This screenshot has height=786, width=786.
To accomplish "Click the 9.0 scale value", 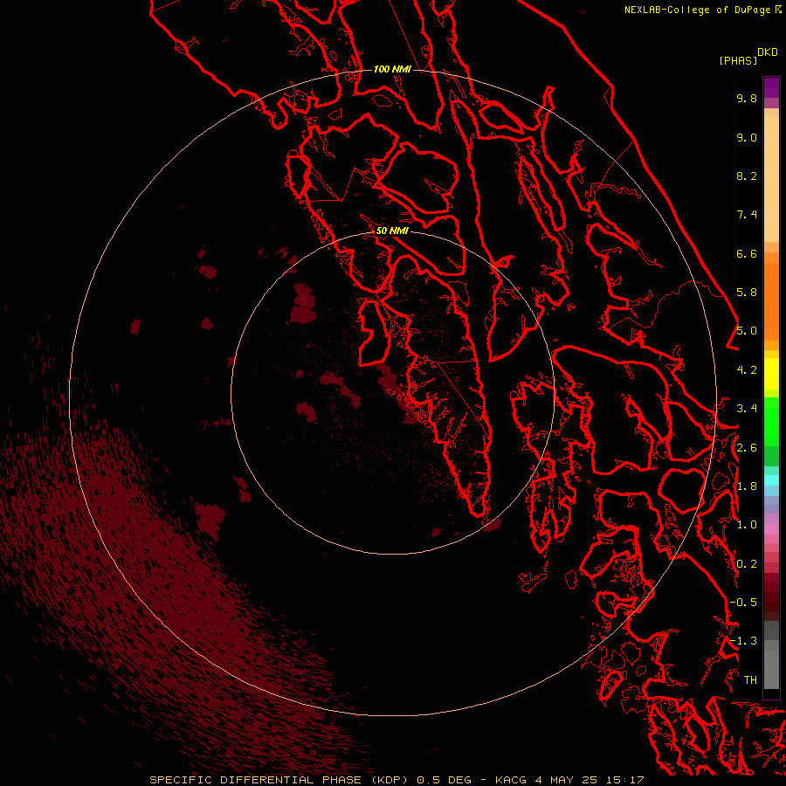I will tap(747, 137).
